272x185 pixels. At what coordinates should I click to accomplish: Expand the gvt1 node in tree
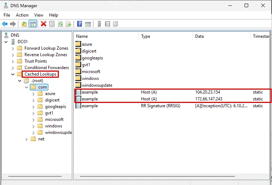33,113
